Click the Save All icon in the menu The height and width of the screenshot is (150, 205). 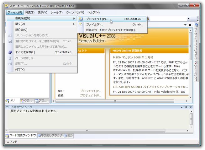[10, 52]
